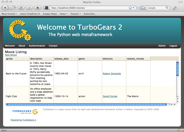Click the TurboGears footer logo
This screenshot has width=184, height=132.
pyautogui.click(x=25, y=112)
